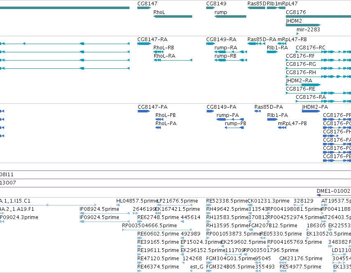Open the RH13583.5prime EST label
The image size is (351, 273).
point(227,217)
